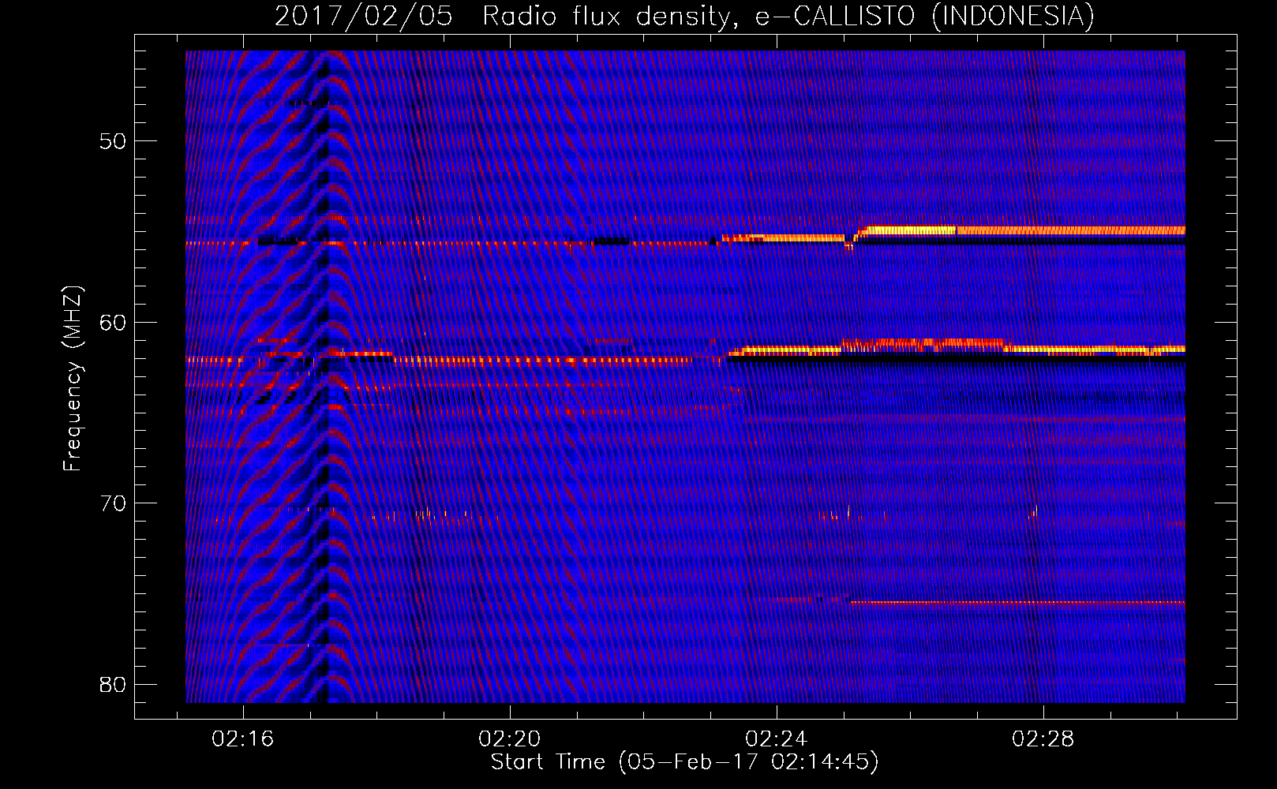Click the '02:28' time axis label
The height and width of the screenshot is (789, 1277).
click(1043, 739)
